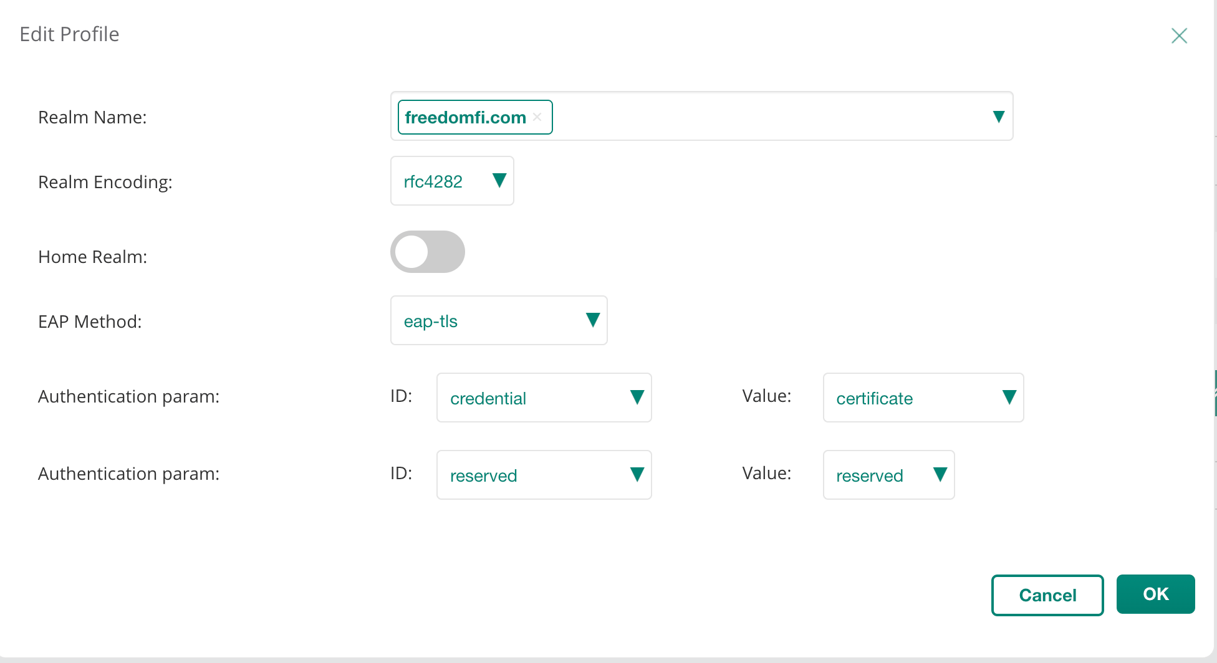Click inside the Realm Name input field

(x=767, y=117)
